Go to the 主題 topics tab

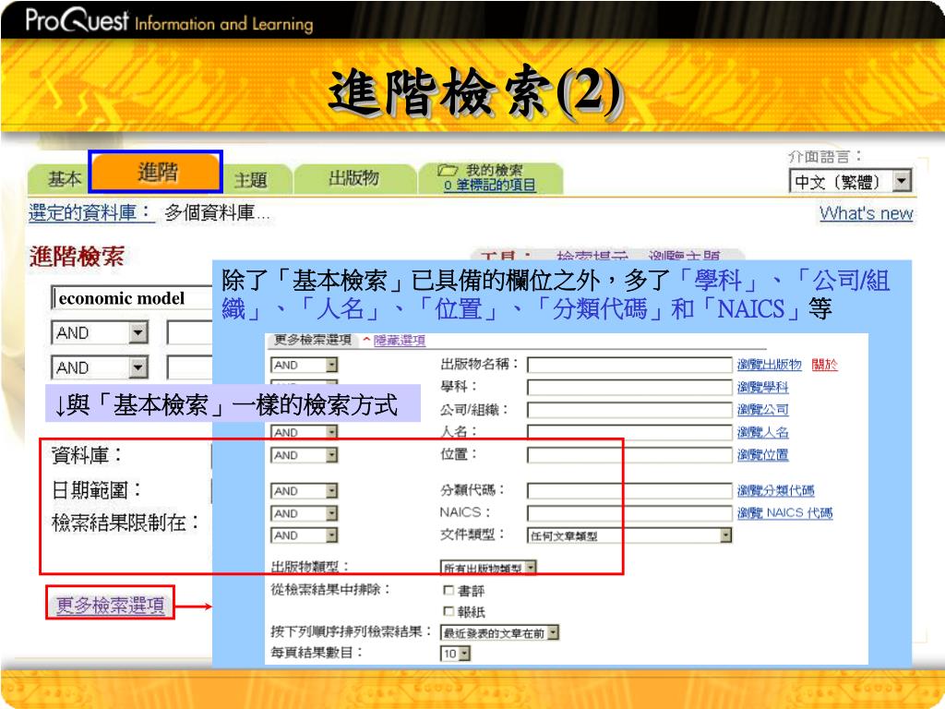tap(250, 180)
